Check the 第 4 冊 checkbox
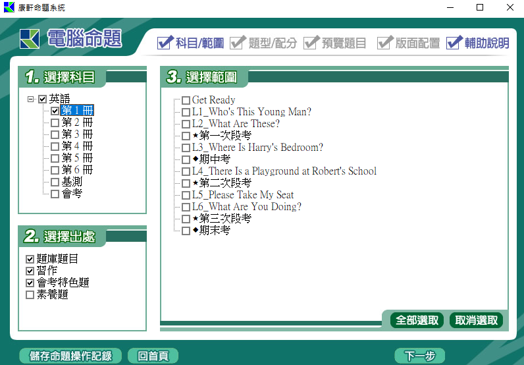 point(55,146)
